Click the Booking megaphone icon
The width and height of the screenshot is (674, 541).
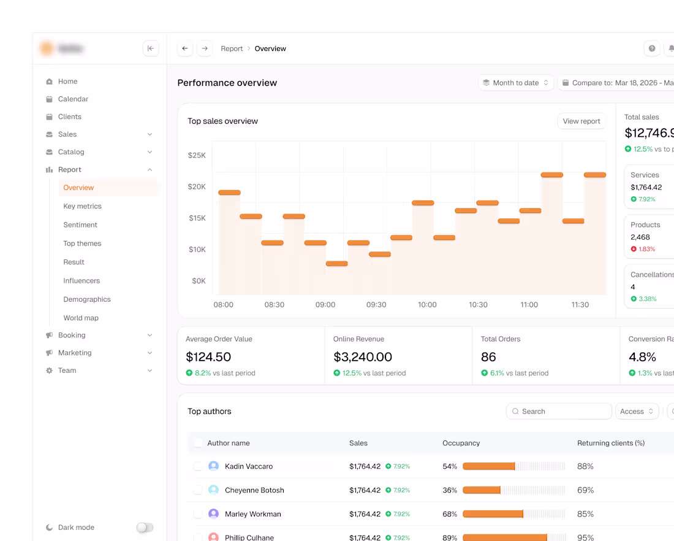(x=50, y=335)
